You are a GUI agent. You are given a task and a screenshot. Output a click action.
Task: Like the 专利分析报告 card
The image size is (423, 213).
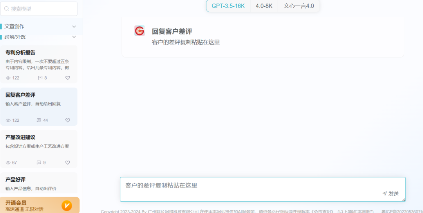point(68,78)
